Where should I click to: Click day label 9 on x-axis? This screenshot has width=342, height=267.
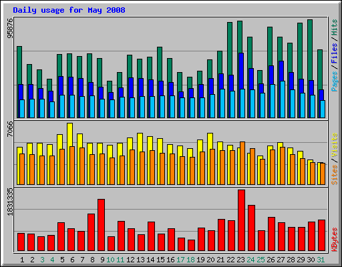tap(102, 260)
